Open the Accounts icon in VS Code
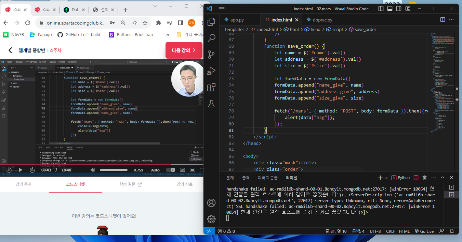 (211, 203)
